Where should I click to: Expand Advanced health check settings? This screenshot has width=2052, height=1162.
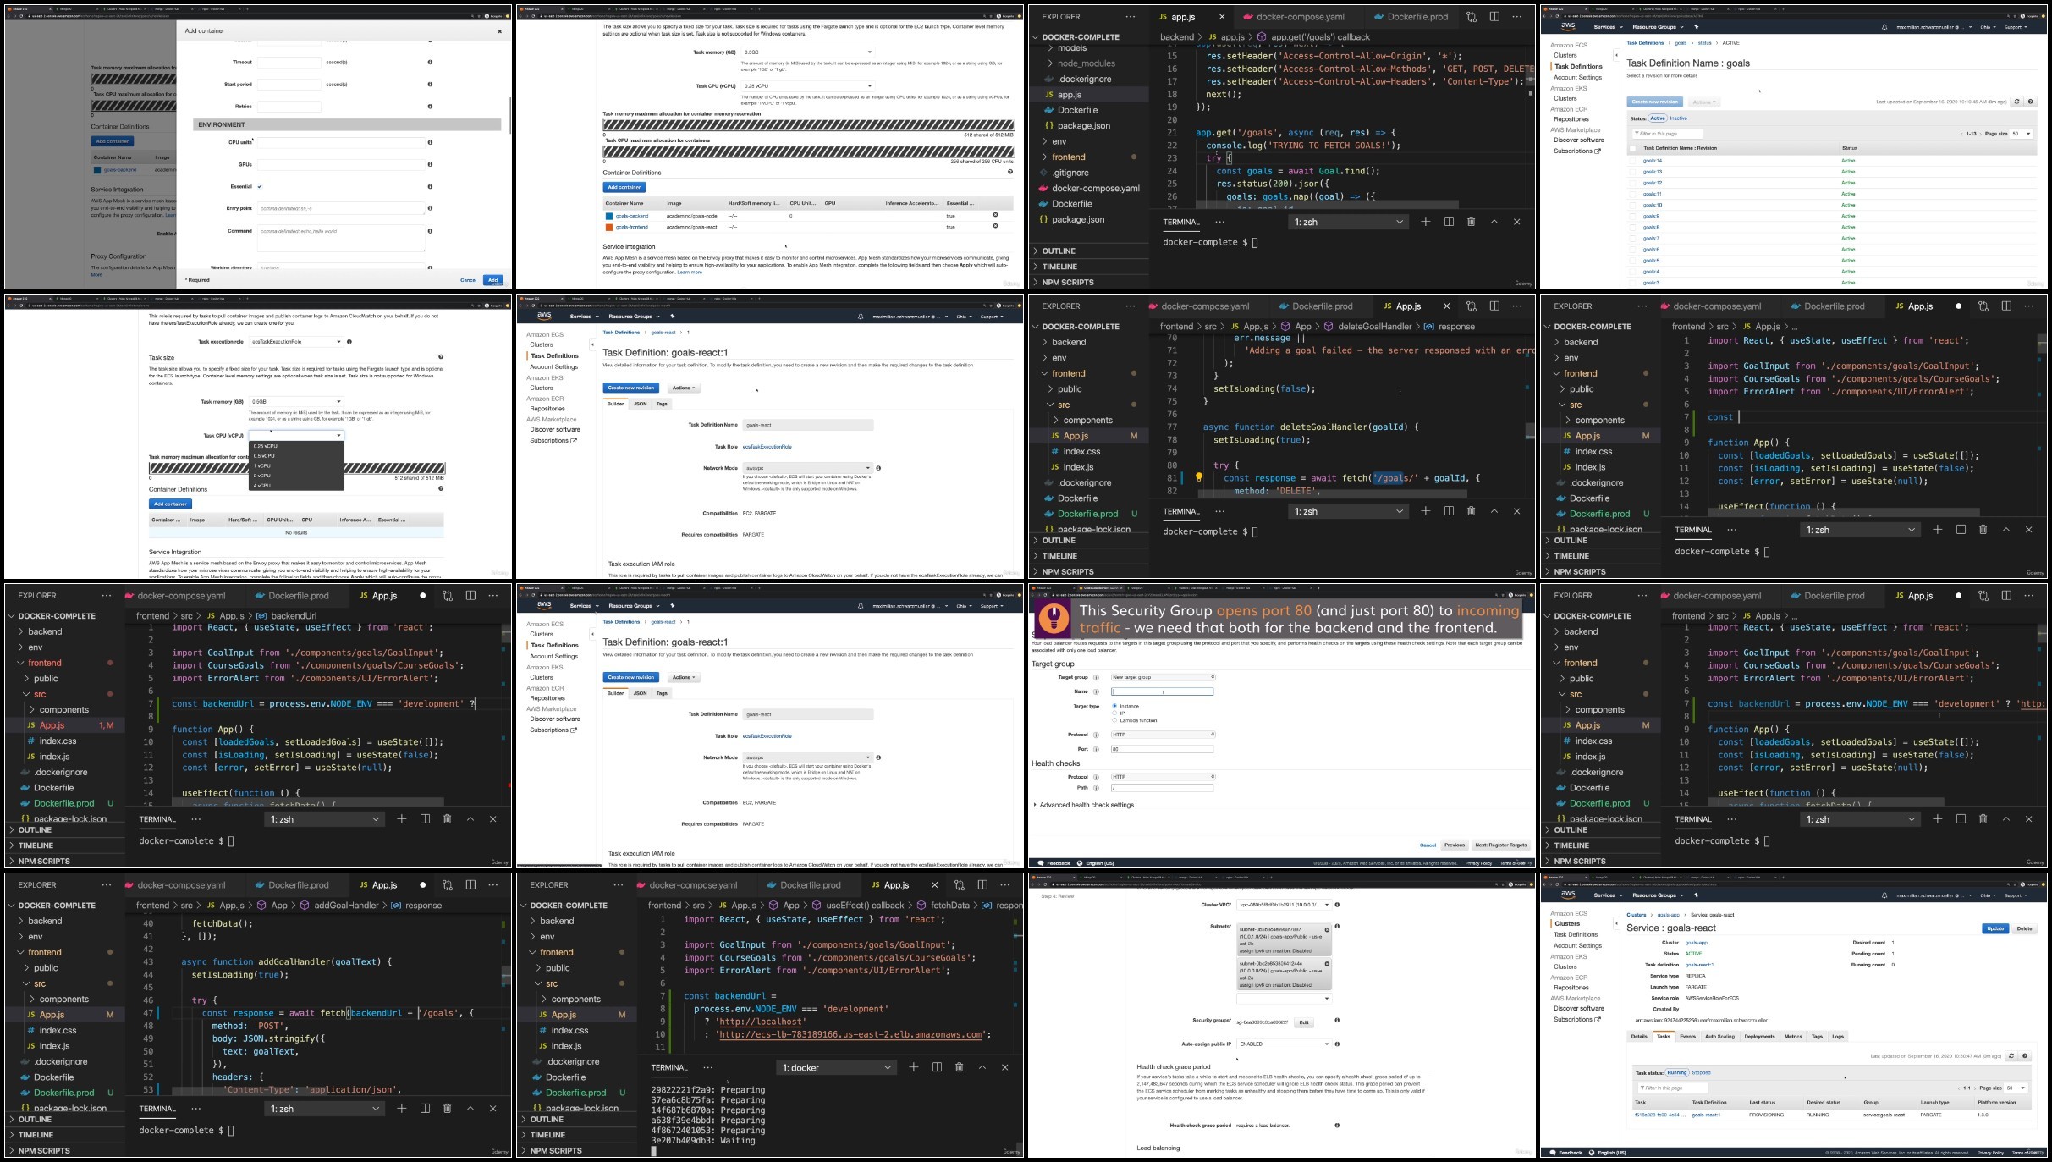tap(1086, 805)
